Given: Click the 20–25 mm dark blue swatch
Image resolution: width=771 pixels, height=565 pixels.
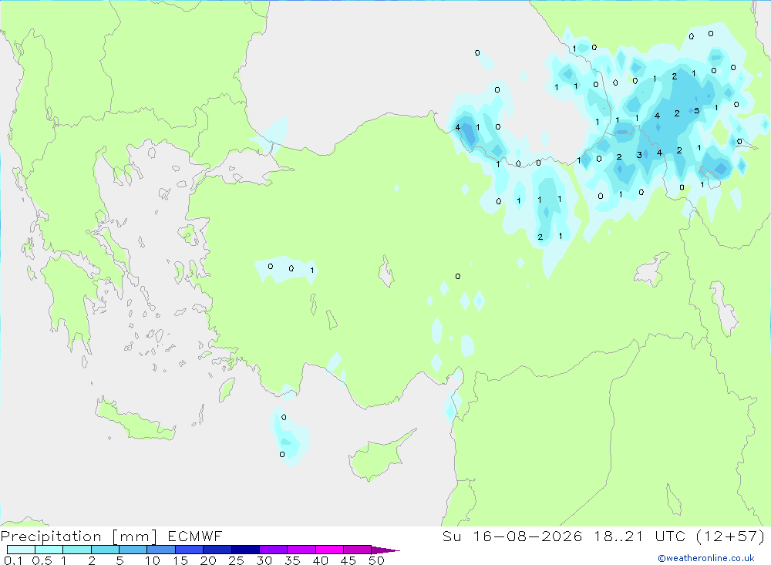Looking at the screenshot, I should coord(217,550).
